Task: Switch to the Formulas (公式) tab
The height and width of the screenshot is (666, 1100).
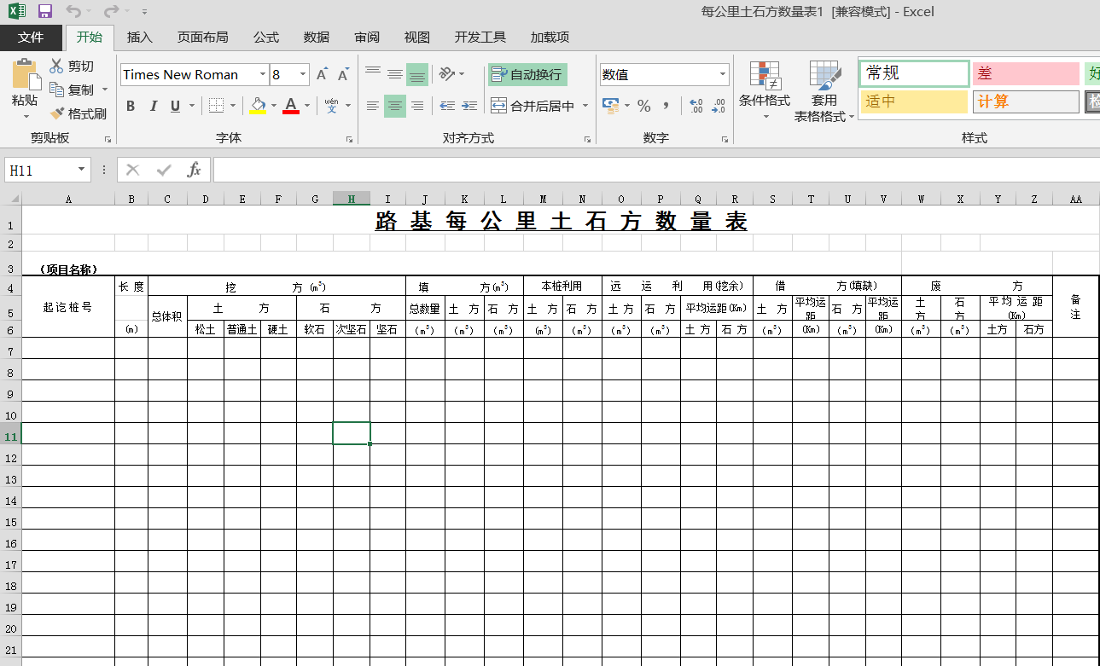Action: point(266,38)
